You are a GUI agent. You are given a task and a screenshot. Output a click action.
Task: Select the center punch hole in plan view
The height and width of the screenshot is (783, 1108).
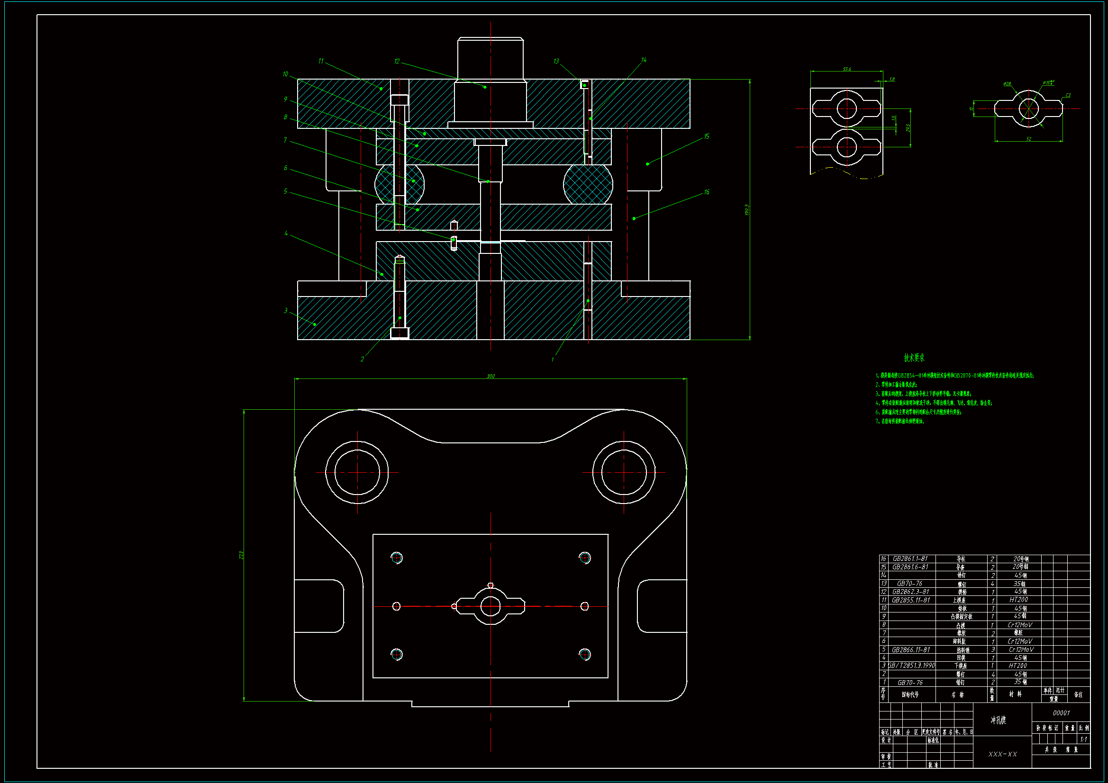click(x=490, y=606)
